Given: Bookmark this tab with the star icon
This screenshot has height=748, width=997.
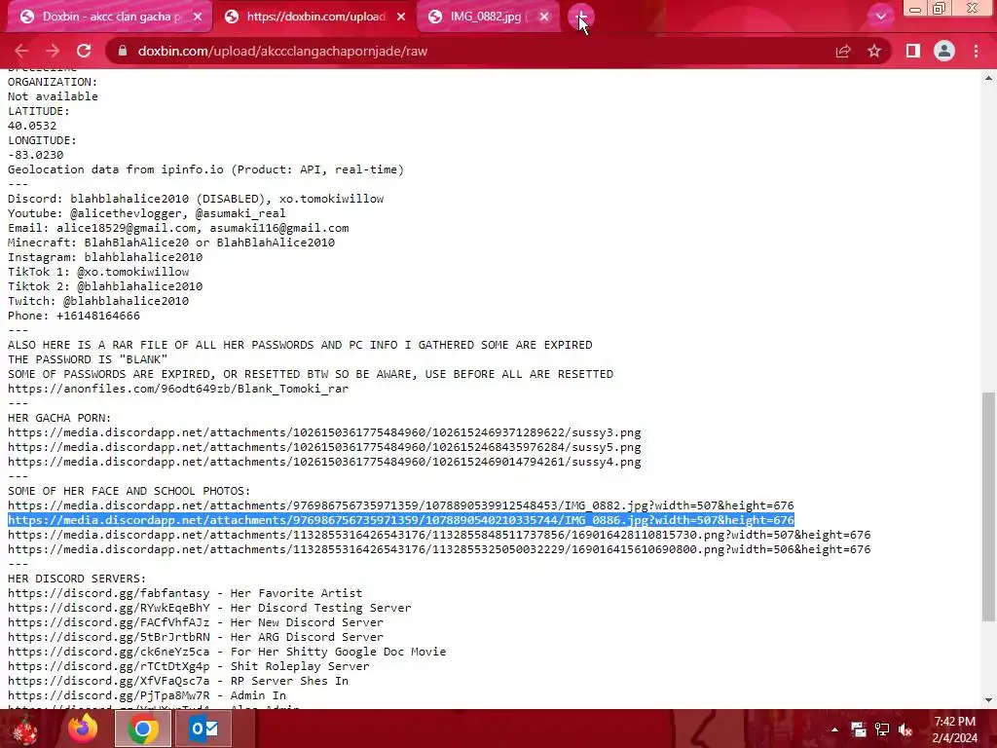Looking at the screenshot, I should coord(874,51).
